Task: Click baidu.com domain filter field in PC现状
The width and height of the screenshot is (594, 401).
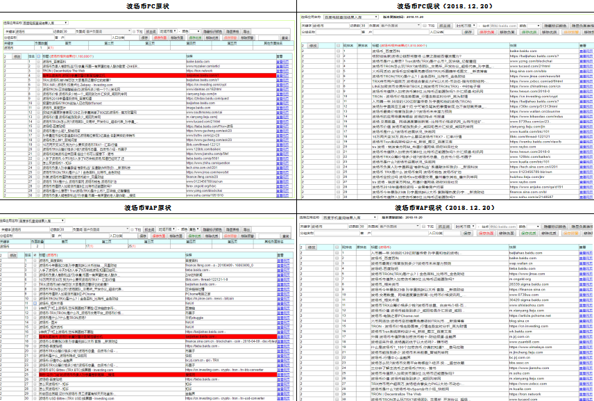Action: pos(504,26)
